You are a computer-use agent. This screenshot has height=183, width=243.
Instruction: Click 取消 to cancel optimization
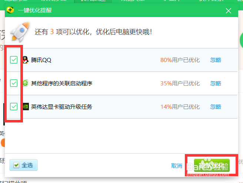pos(177,166)
